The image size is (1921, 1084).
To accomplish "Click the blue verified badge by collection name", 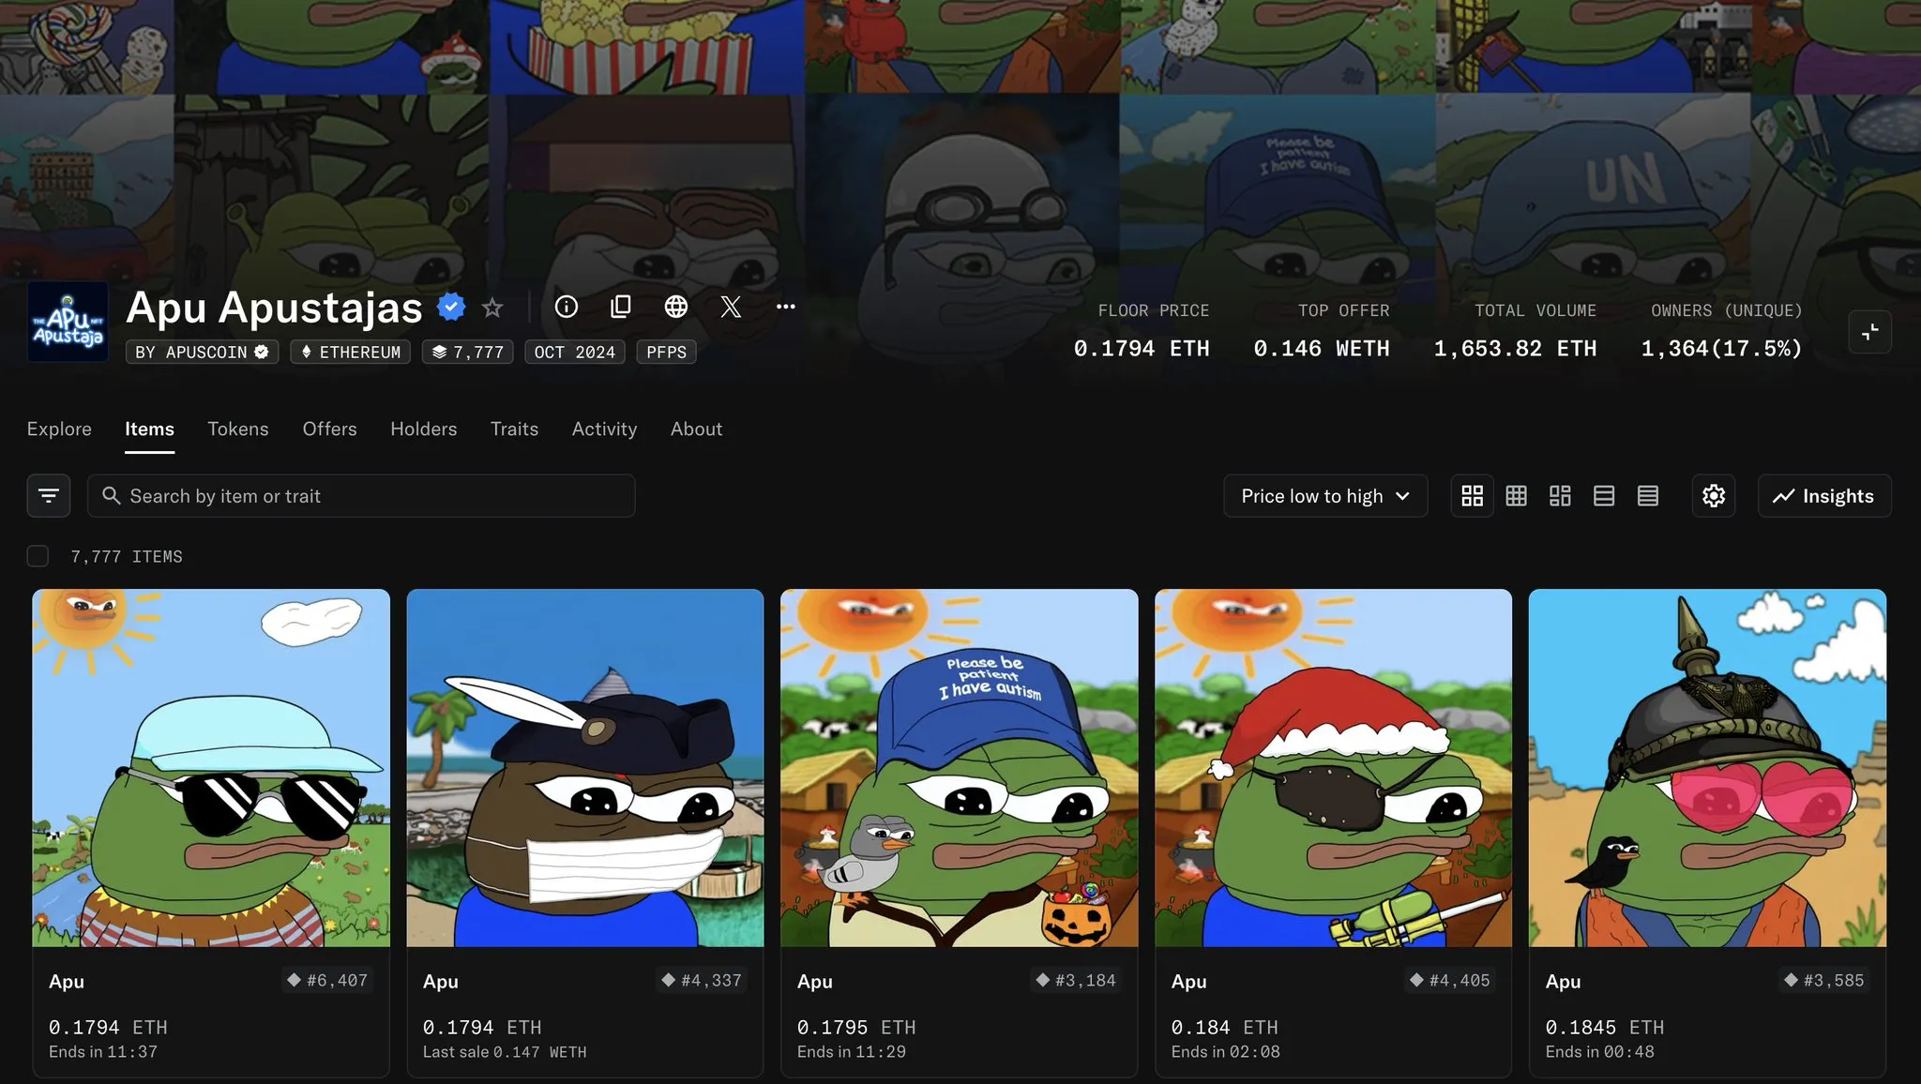I will tap(451, 307).
